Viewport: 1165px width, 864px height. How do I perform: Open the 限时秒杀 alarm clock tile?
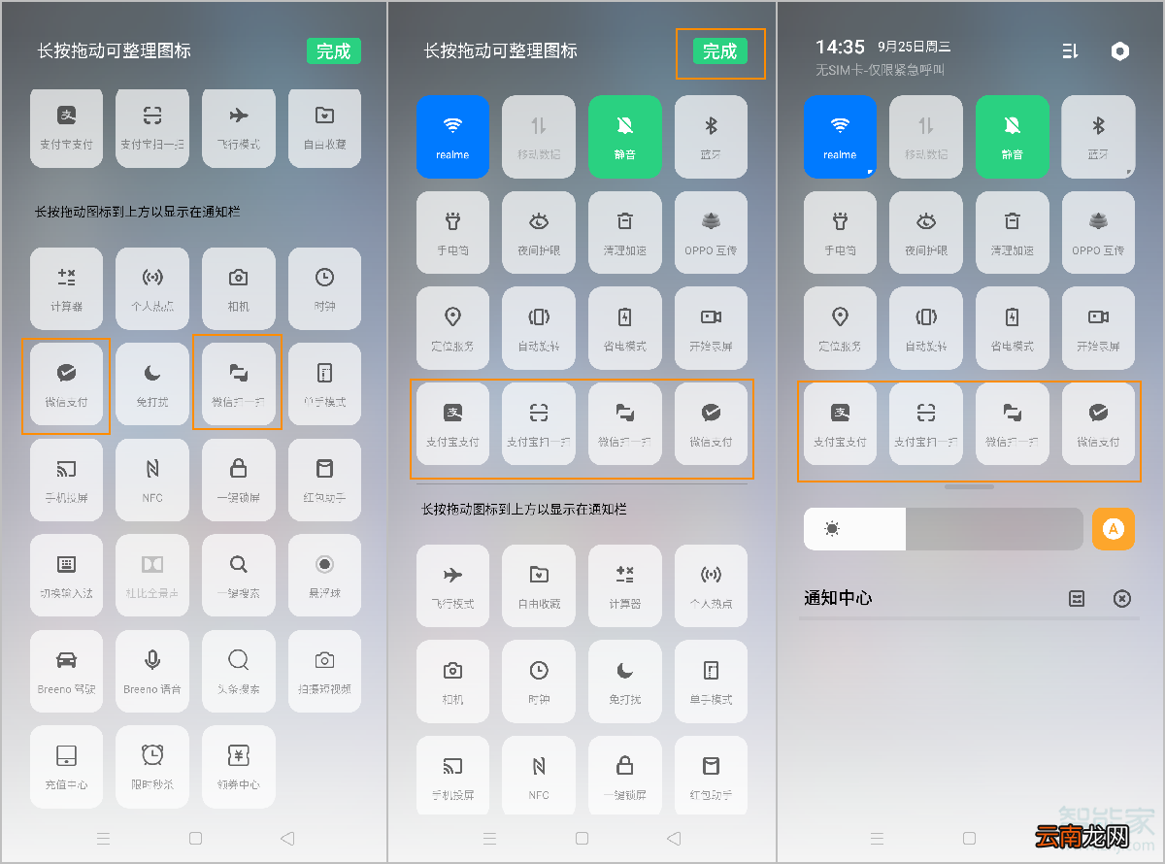pyautogui.click(x=152, y=767)
